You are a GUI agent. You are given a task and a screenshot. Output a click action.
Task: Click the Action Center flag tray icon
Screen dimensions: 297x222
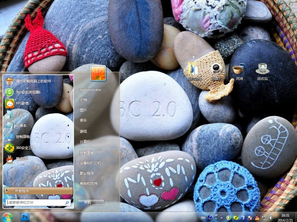264,218
